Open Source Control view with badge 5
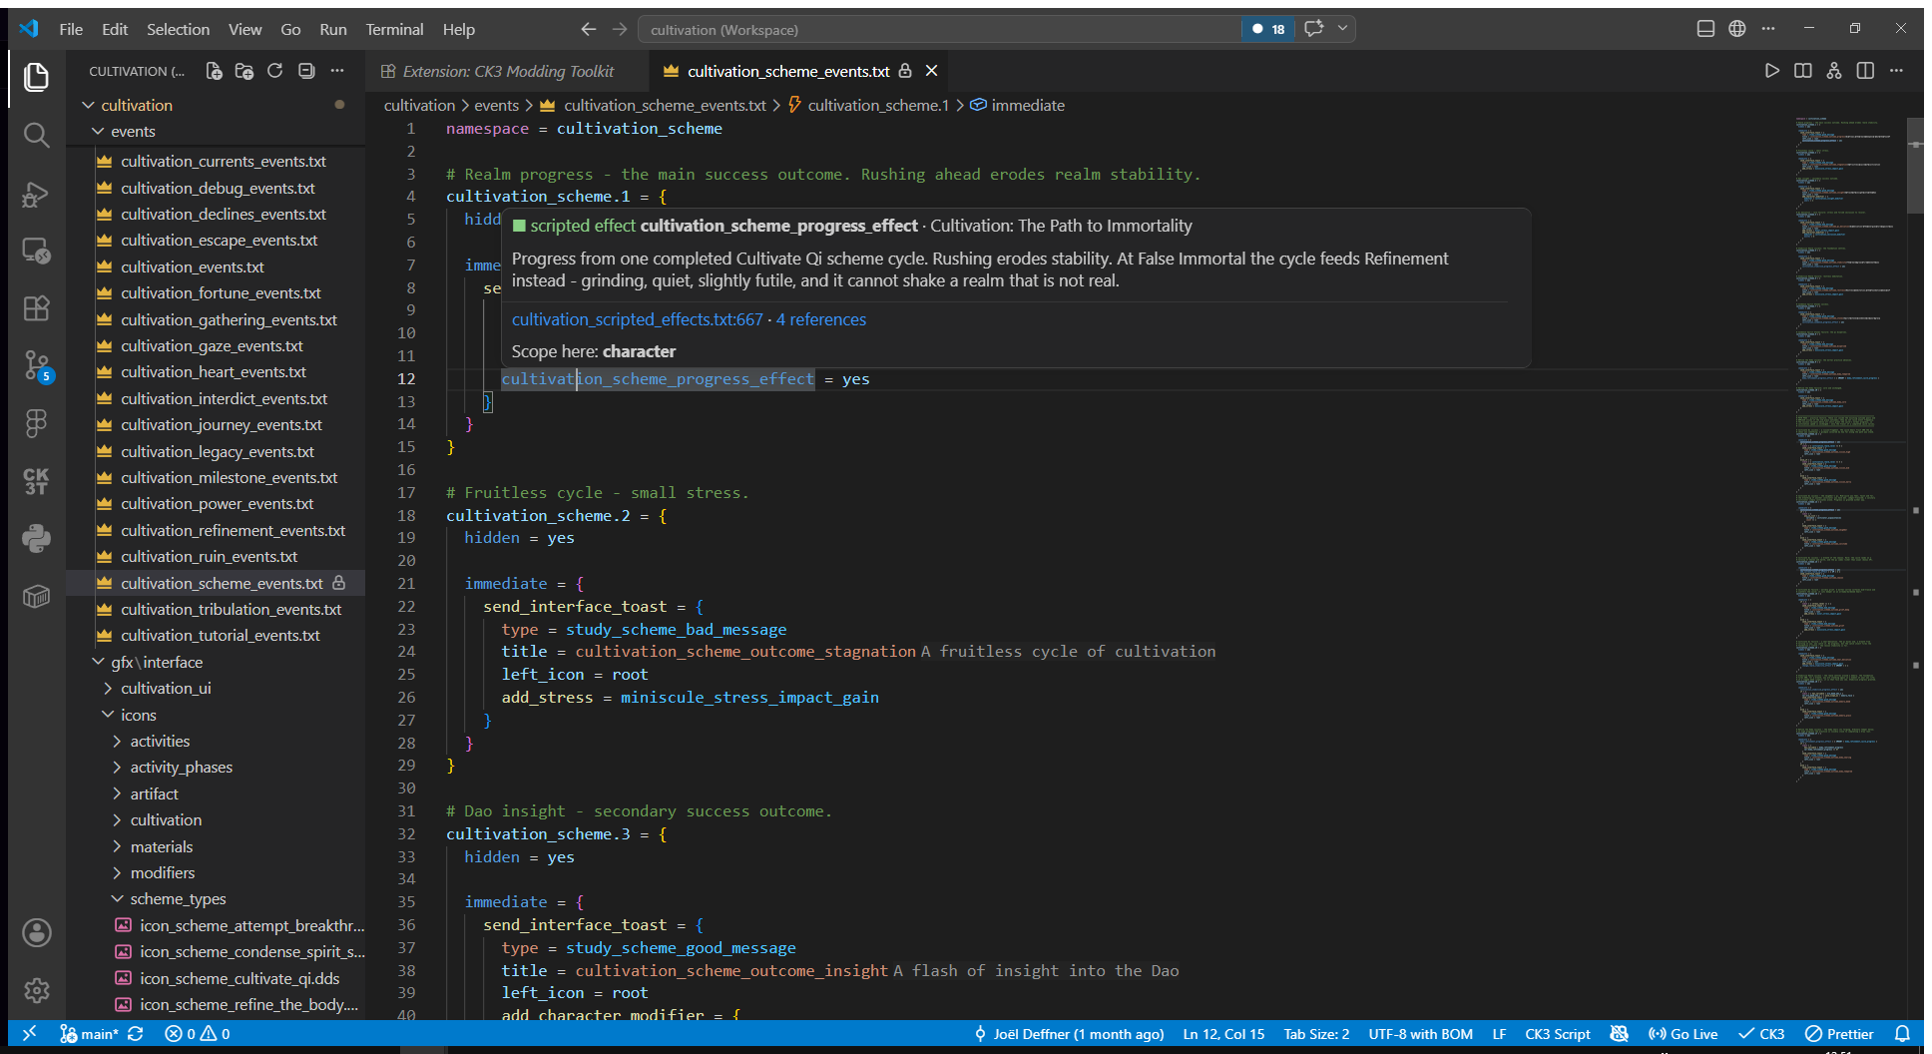Image resolution: width=1932 pixels, height=1054 pixels. tap(36, 366)
